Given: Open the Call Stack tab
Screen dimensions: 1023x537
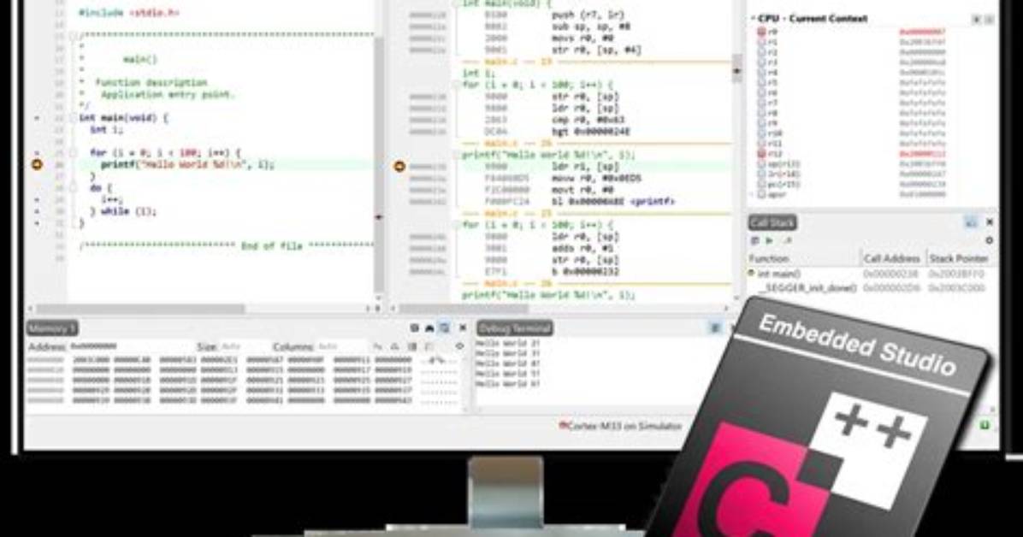Looking at the screenshot, I should pos(772,222).
